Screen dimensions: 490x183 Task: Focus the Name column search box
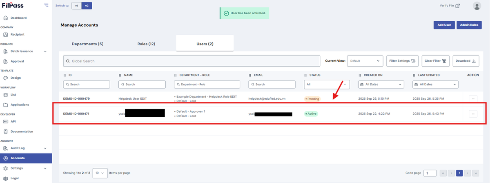pos(142,85)
